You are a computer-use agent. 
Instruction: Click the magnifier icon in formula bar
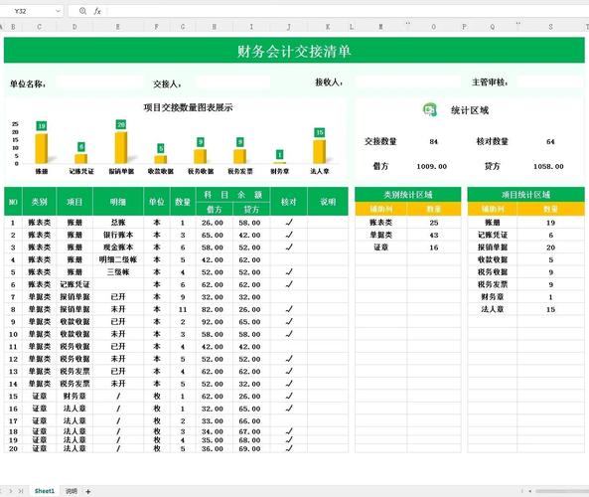pyautogui.click(x=82, y=11)
